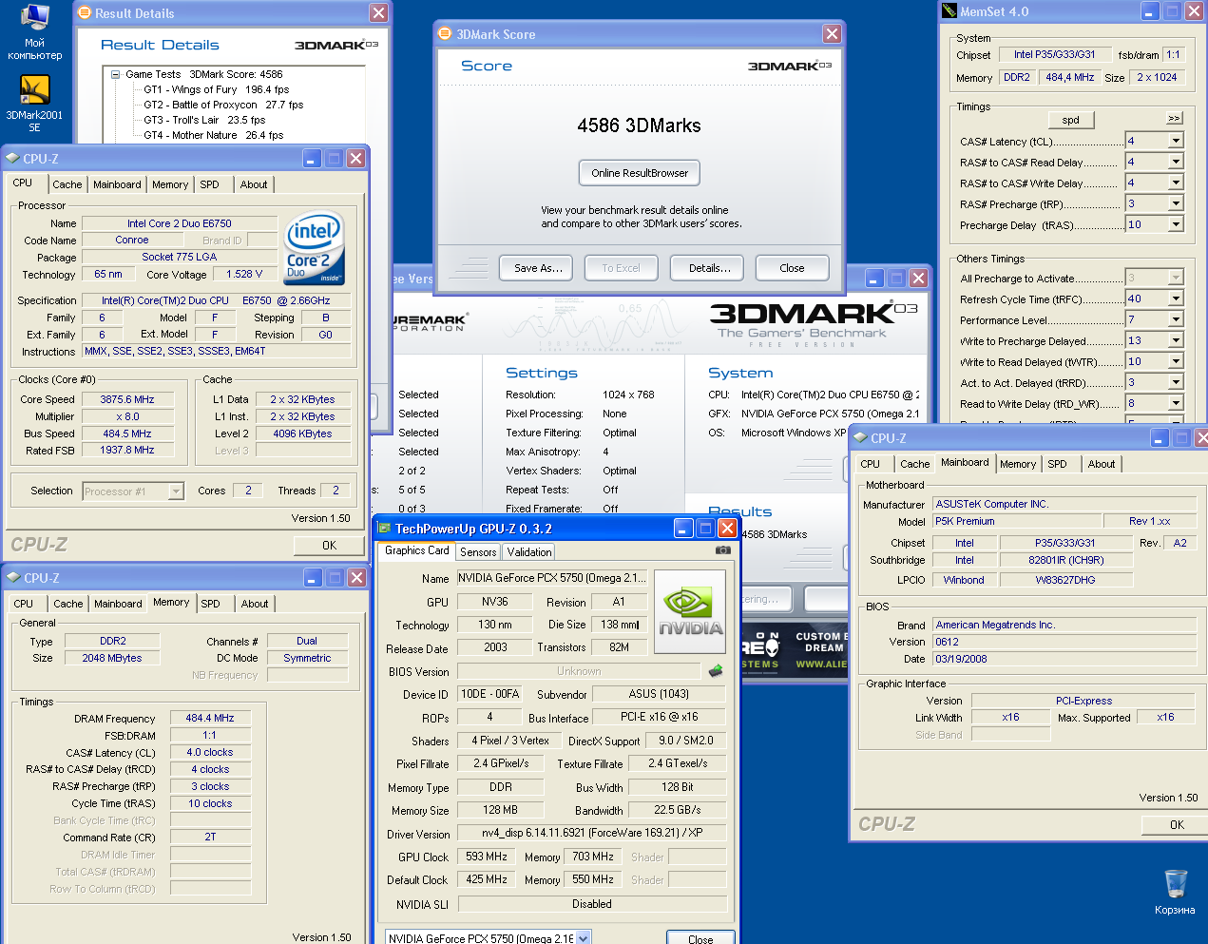Collapse the Game Tests tree node
Viewport: 1208px width, 944px height.
[x=116, y=74]
